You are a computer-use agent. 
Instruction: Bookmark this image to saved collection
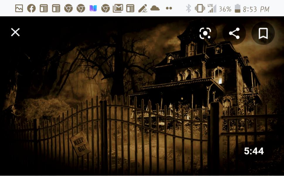click(x=263, y=33)
